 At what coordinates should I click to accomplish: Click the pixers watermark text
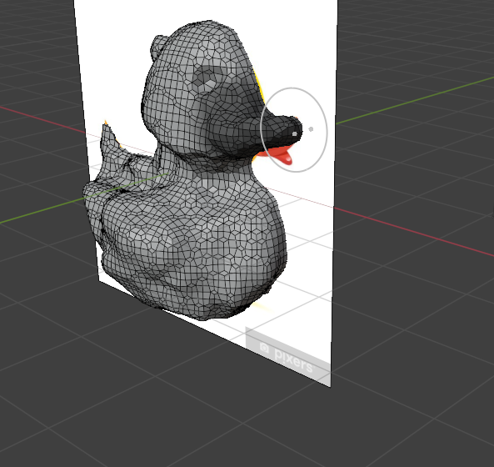tap(293, 359)
